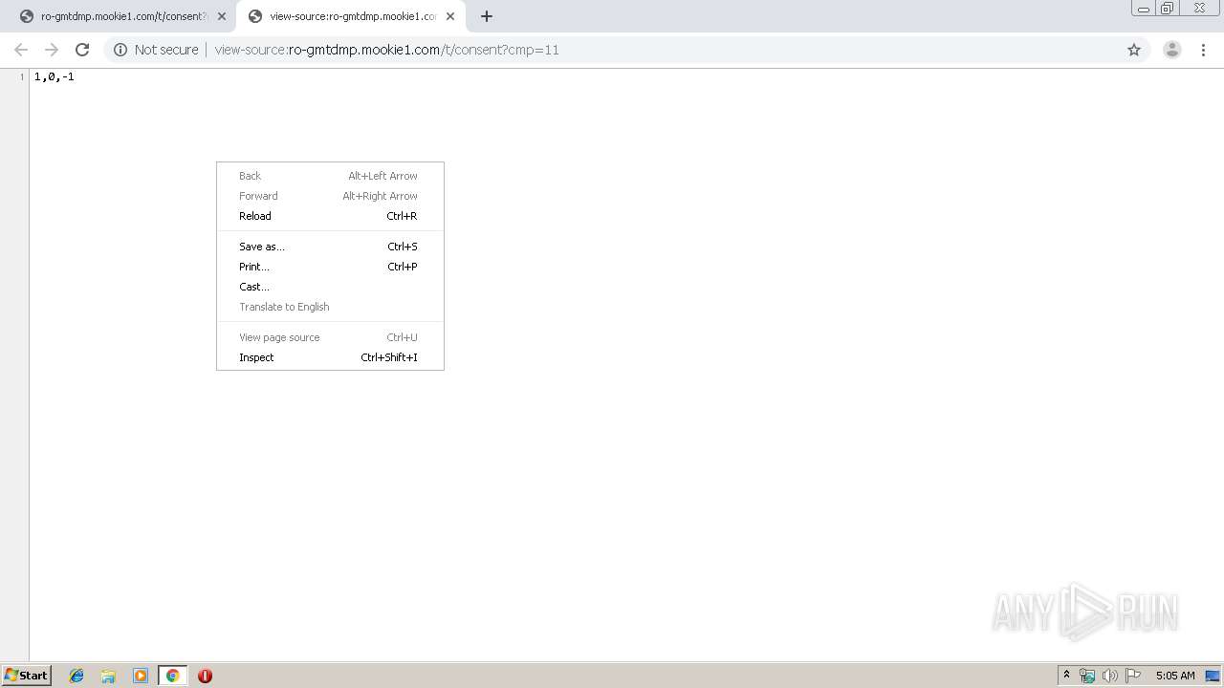The height and width of the screenshot is (688, 1224).
Task: Click Translate to English menu entry
Action: coord(330,307)
